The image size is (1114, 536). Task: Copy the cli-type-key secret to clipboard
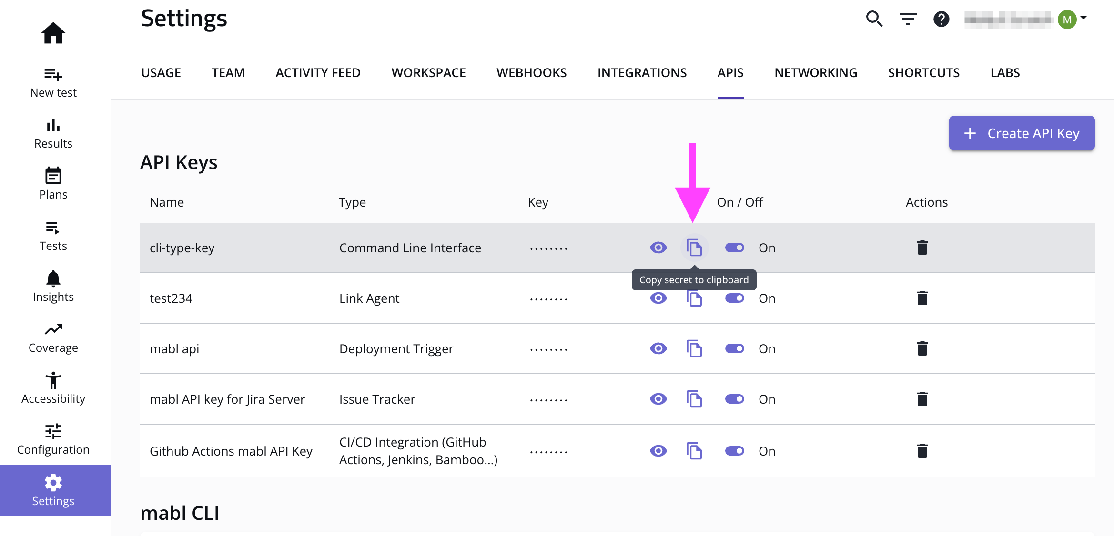click(694, 248)
